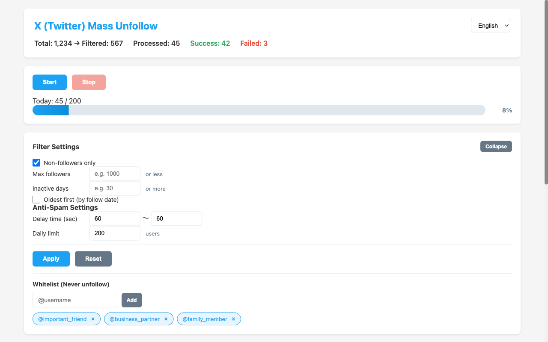The height and width of the screenshot is (342, 548).
Task: Click the Daily limit input field
Action: pos(115,233)
